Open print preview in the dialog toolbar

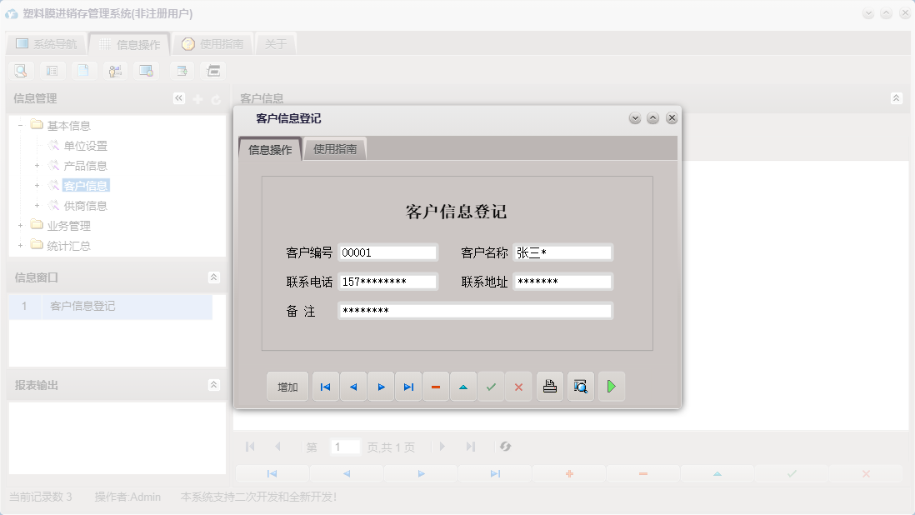click(580, 386)
